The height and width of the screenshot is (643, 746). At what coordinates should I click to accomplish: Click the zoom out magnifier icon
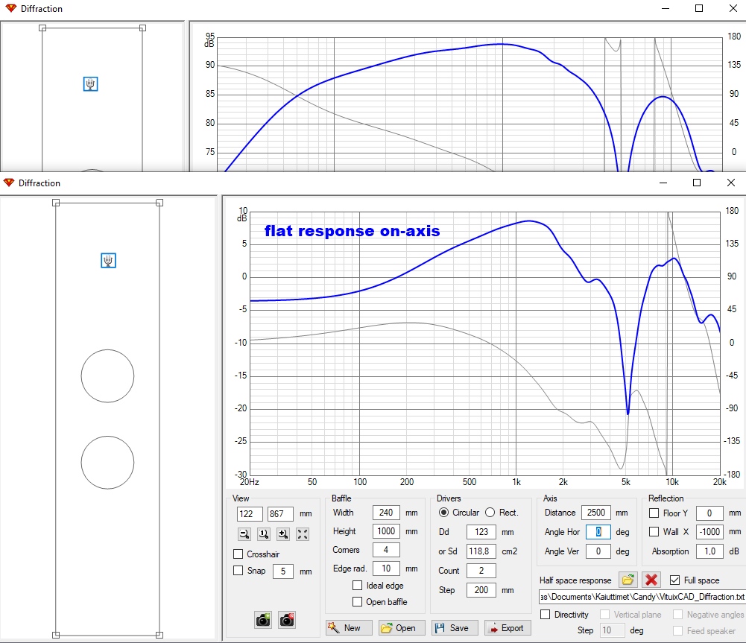coord(244,534)
